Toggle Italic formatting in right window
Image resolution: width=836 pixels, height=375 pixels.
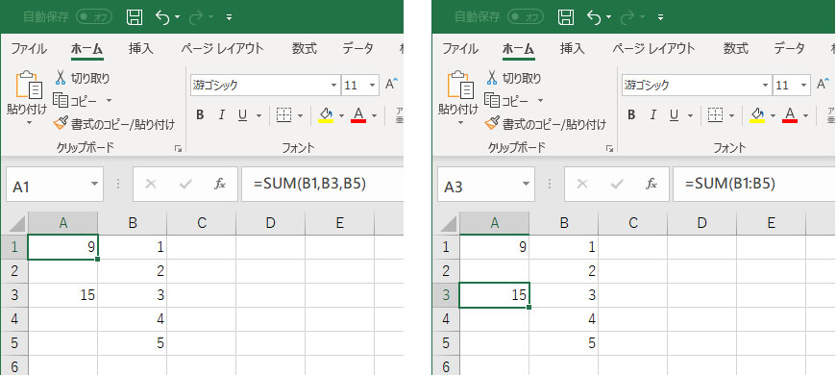point(652,114)
